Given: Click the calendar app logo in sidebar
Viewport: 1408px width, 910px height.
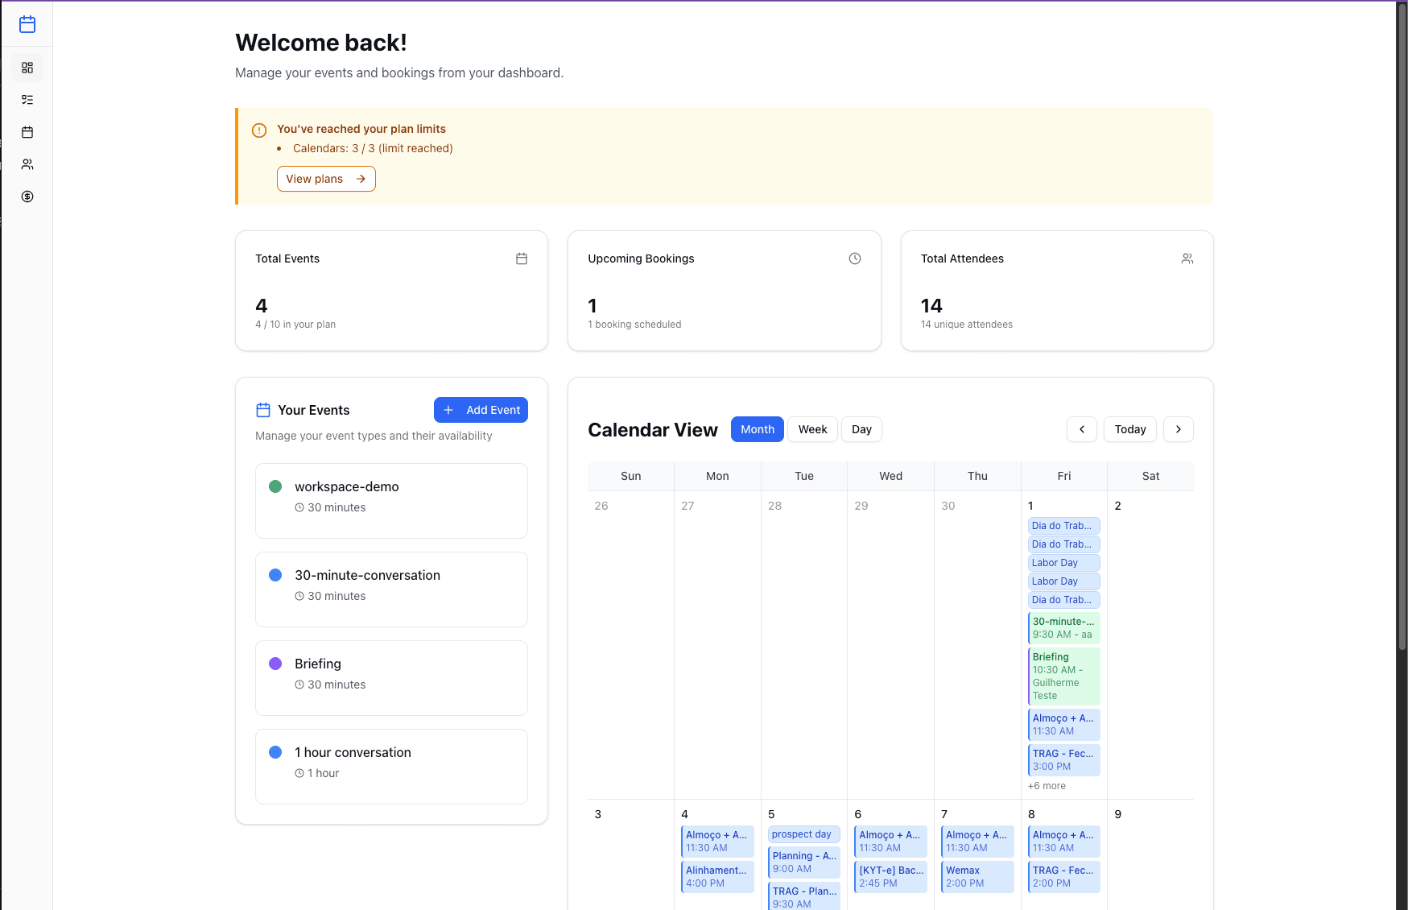Looking at the screenshot, I should click(x=27, y=24).
